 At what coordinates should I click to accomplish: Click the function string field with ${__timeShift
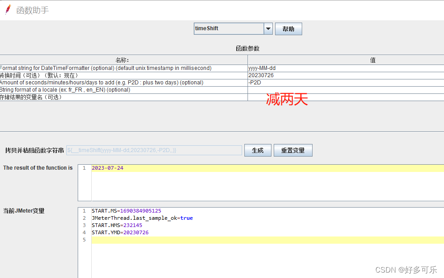point(154,150)
